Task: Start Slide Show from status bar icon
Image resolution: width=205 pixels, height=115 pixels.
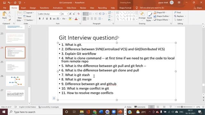Action: tap(171, 107)
